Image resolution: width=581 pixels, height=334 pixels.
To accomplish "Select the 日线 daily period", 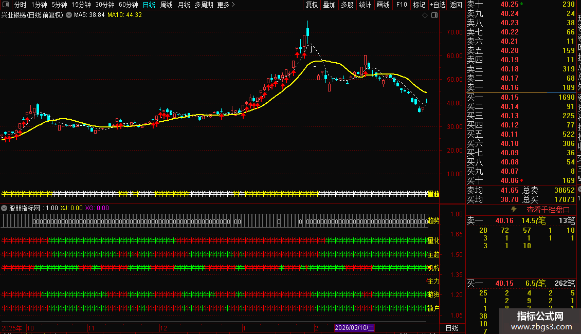I will [x=149, y=5].
